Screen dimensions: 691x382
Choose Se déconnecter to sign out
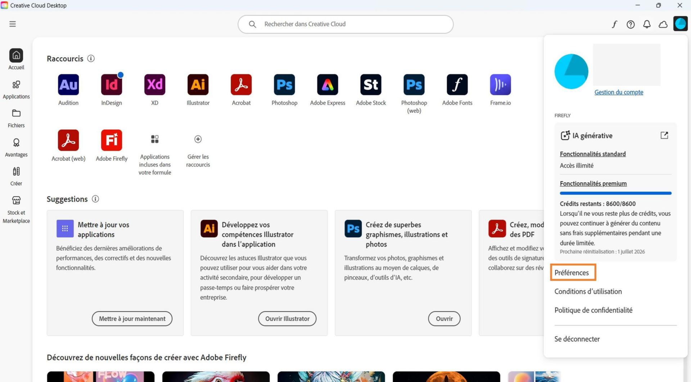pyautogui.click(x=577, y=339)
